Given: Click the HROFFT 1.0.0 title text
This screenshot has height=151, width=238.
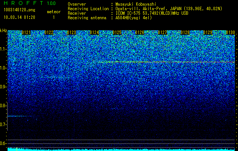Looking at the screenshot, I should pyautogui.click(x=30, y=3).
